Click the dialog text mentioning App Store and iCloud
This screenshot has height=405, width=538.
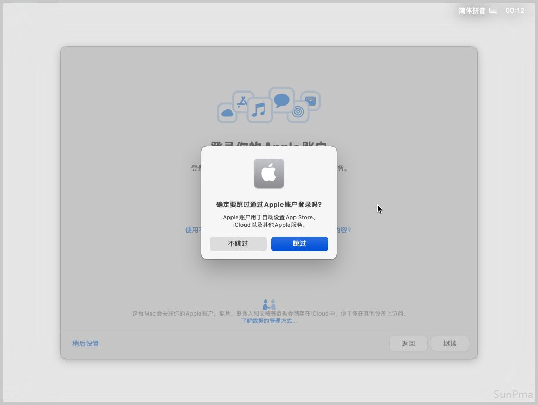pyautogui.click(x=269, y=221)
